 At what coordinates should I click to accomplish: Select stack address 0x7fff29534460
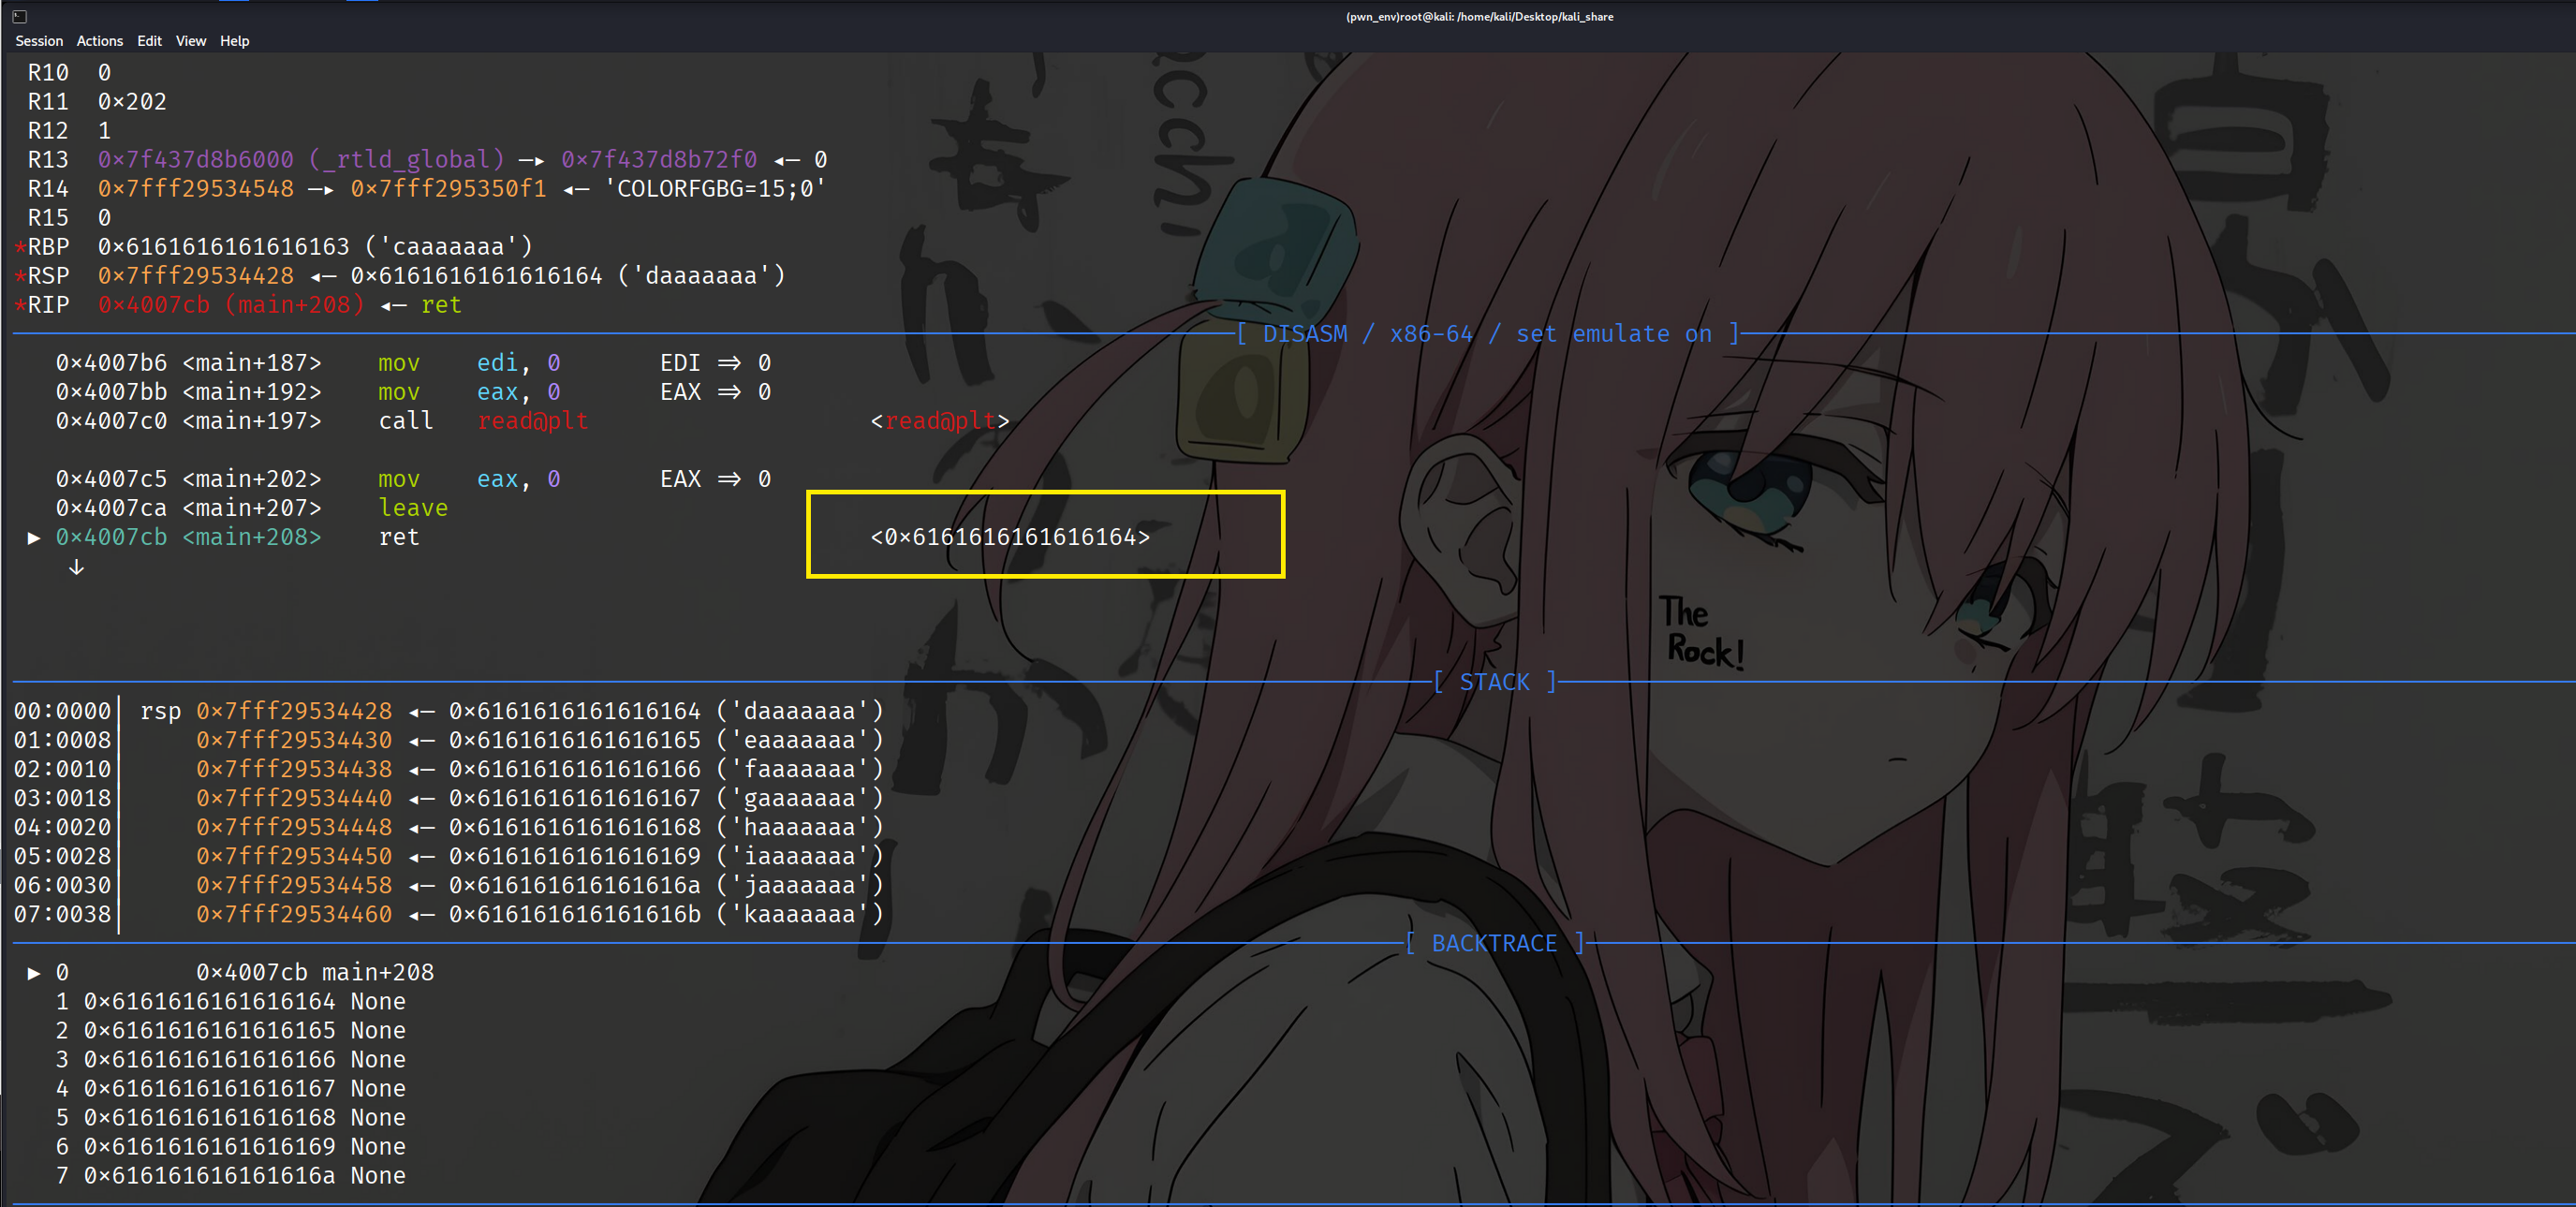click(294, 914)
